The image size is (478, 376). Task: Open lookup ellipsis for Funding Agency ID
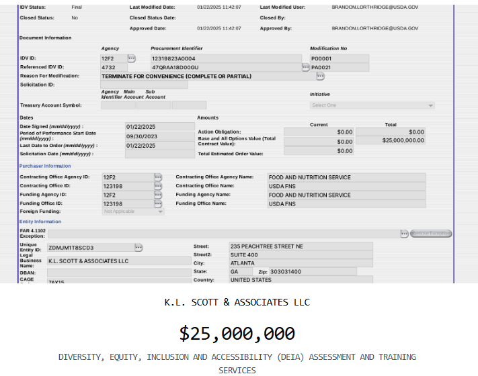pos(158,195)
